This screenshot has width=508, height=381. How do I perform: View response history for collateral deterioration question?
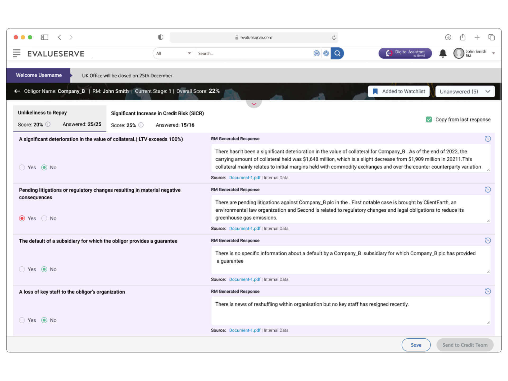pos(488,139)
